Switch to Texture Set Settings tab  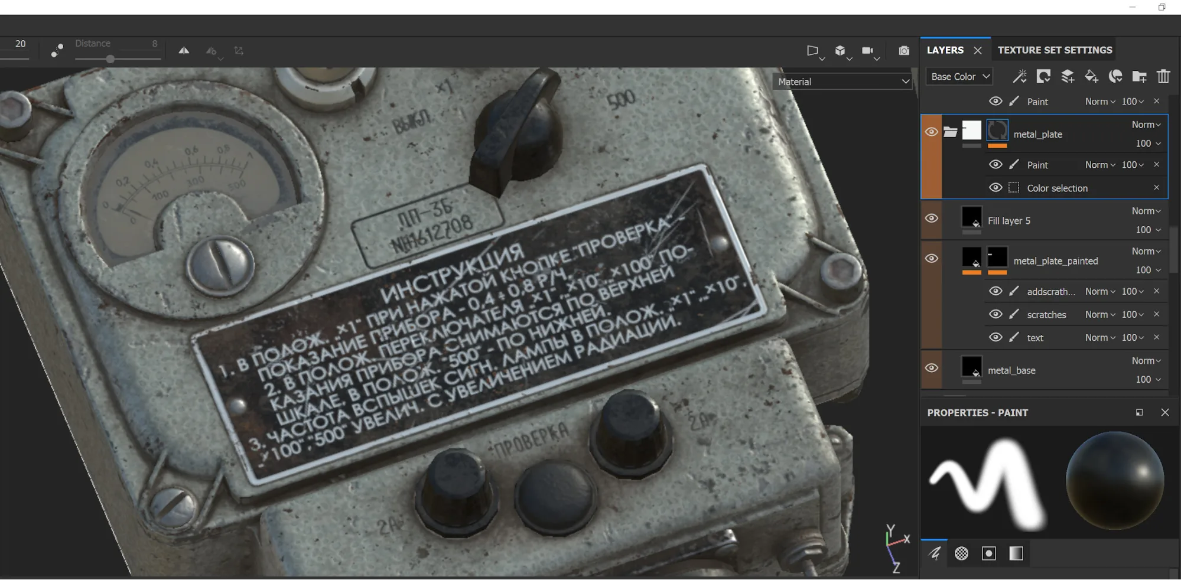(1055, 50)
